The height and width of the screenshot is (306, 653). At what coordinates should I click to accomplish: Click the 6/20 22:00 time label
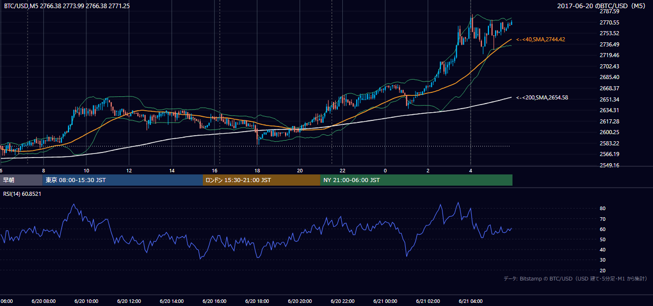(x=342, y=301)
